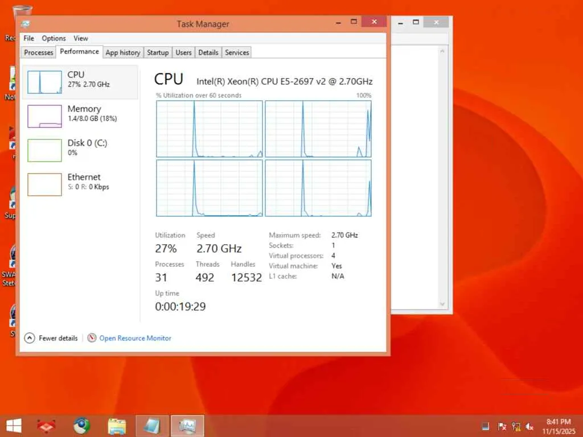This screenshot has height=437, width=583.
Task: Click the 12532 handles value
Action: coord(247,278)
